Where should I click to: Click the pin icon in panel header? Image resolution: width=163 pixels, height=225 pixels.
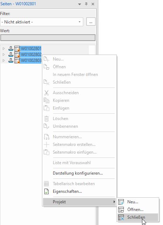point(86,4)
